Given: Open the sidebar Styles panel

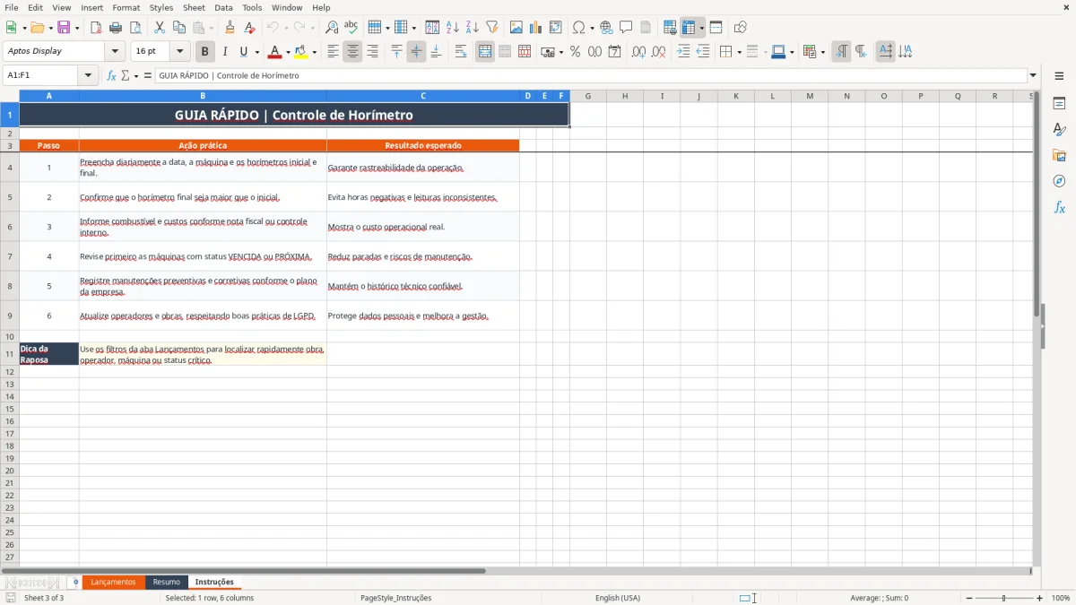Looking at the screenshot, I should [1059, 129].
